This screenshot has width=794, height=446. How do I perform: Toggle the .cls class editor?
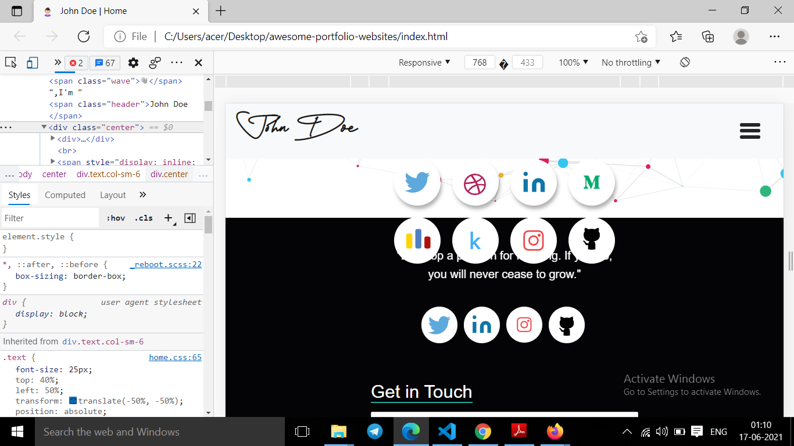click(143, 218)
